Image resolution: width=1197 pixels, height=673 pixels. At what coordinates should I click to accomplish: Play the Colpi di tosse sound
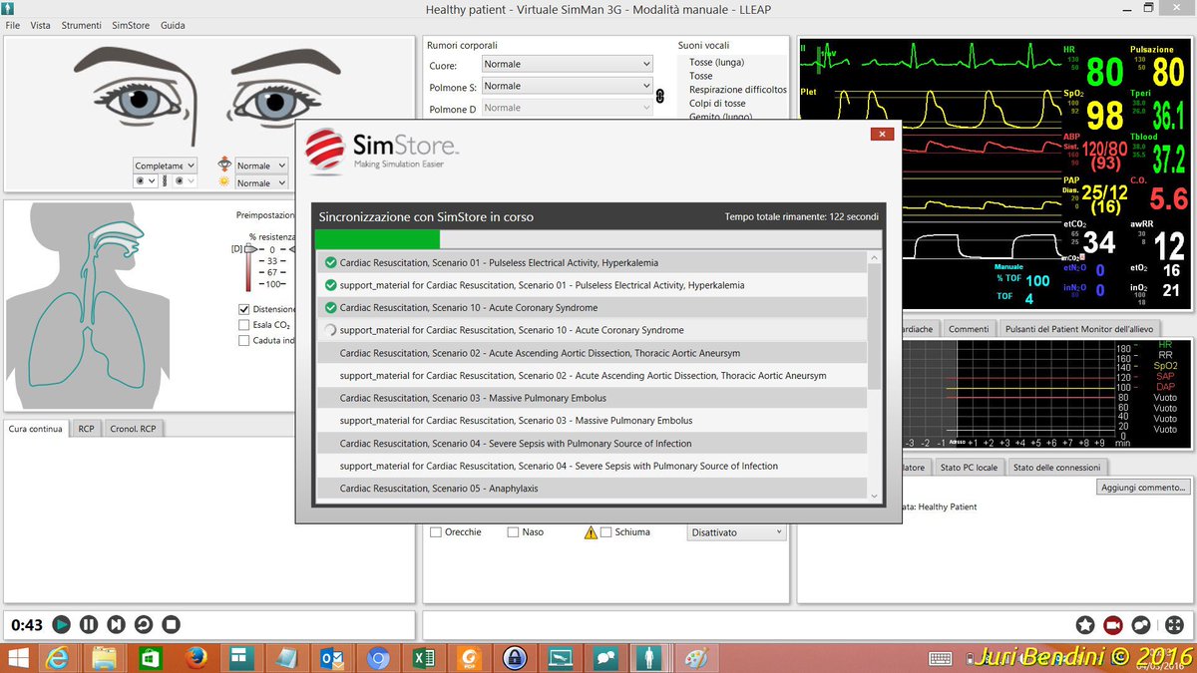pyautogui.click(x=717, y=104)
